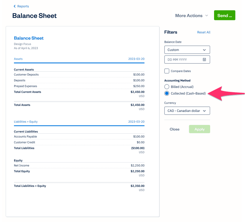Close the Filters panel
This screenshot has width=245, height=222.
click(174, 129)
